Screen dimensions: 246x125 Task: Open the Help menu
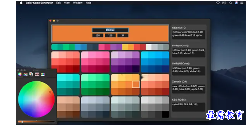pos(88,3)
